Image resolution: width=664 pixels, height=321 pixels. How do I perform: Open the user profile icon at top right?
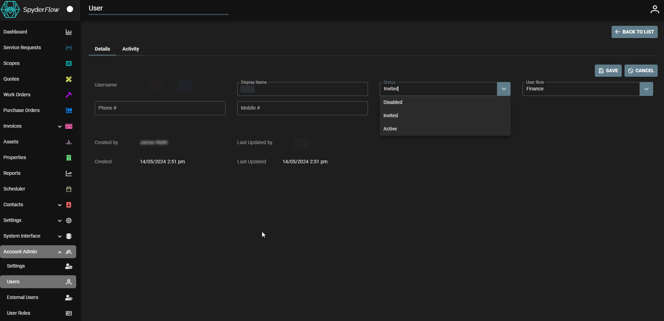[x=655, y=9]
